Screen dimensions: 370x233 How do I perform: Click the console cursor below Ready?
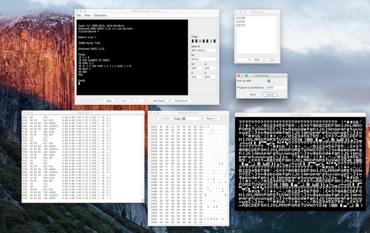(x=79, y=83)
